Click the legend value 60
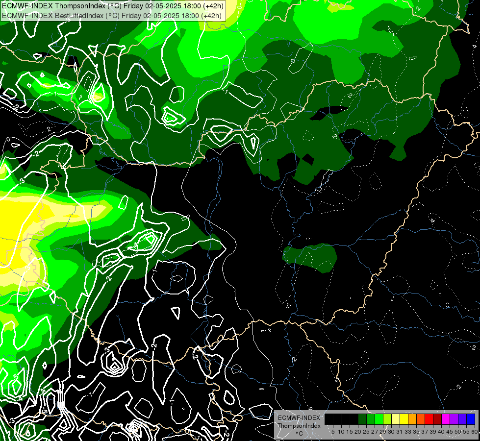 tap(475, 432)
